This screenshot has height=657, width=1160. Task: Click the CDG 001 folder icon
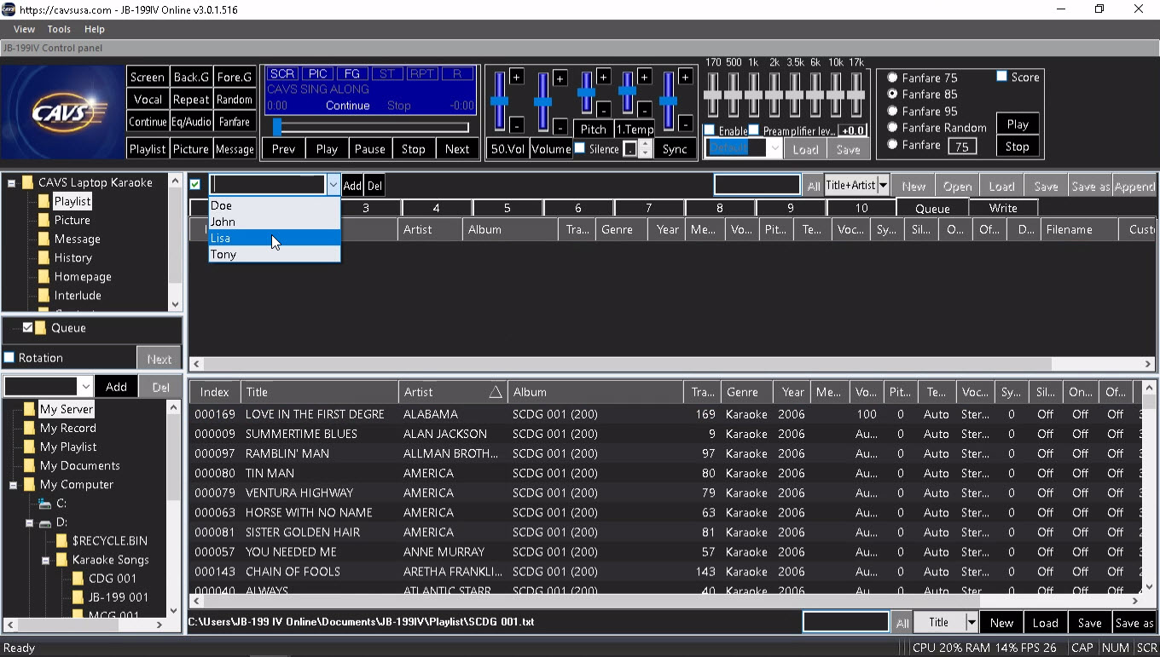pos(78,578)
